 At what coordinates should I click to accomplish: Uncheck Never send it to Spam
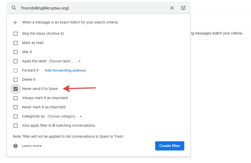tap(16, 89)
